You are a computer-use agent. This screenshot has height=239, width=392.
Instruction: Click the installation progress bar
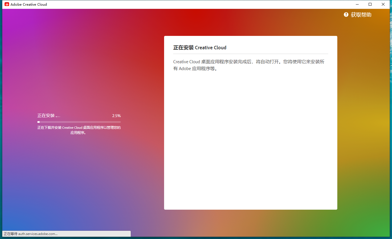click(x=79, y=122)
